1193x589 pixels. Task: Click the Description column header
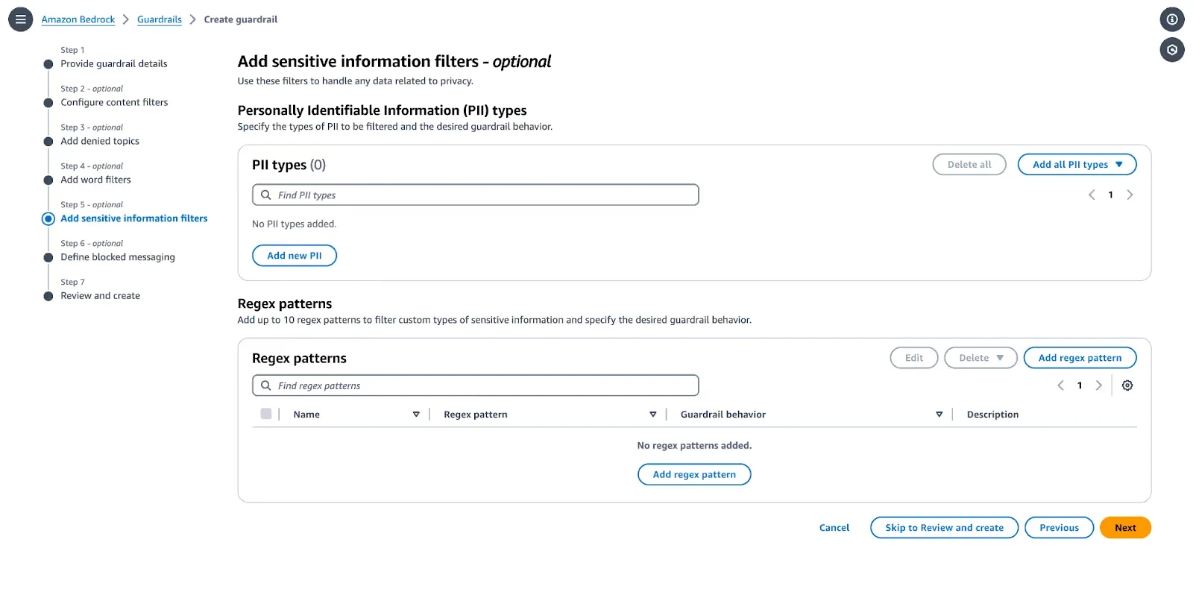[x=992, y=415]
